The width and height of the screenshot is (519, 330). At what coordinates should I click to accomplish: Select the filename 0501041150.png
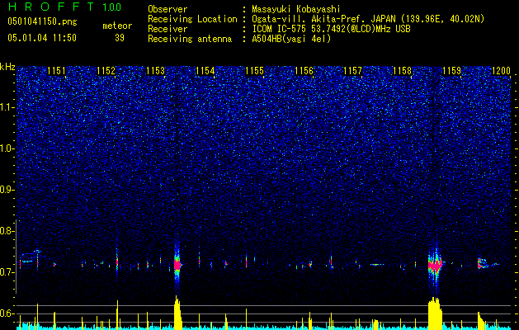(42, 22)
